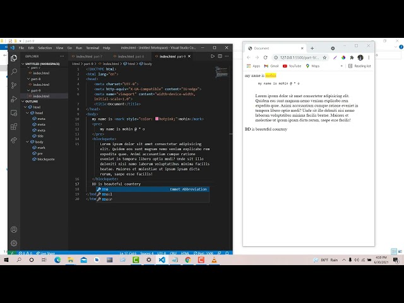
Task: Open the Accounts menu in VS Code
Action: 14,230
